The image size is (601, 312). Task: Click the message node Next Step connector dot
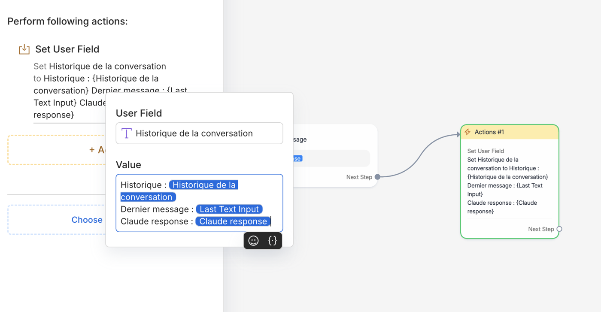click(377, 177)
